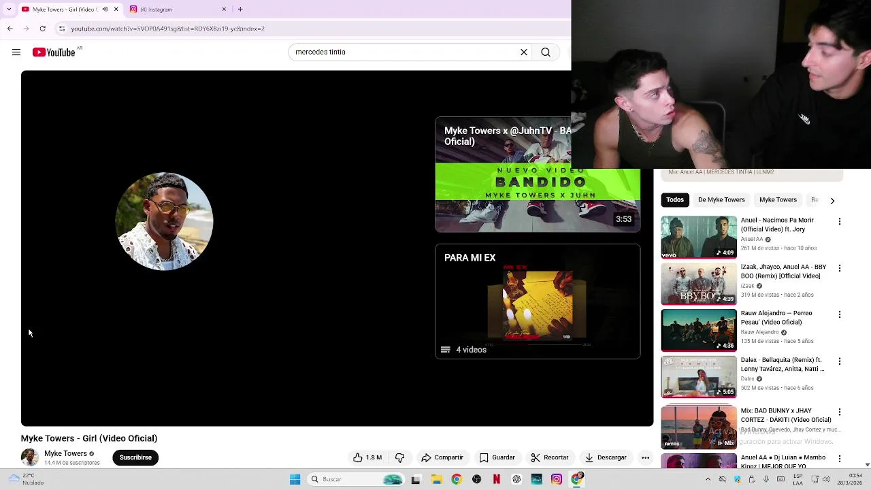Open more actions ellipsis below the video

coord(645,457)
